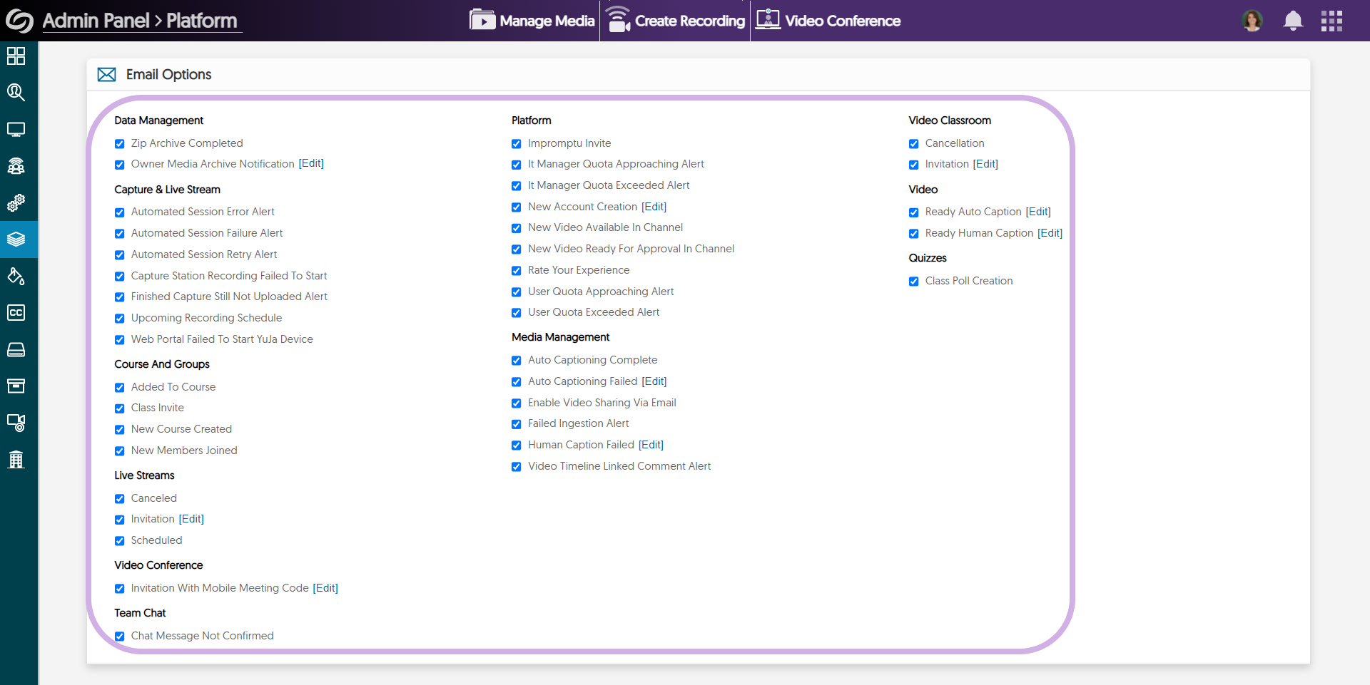The image size is (1370, 685).
Task: Open Manage Media from top navigation
Action: (532, 21)
